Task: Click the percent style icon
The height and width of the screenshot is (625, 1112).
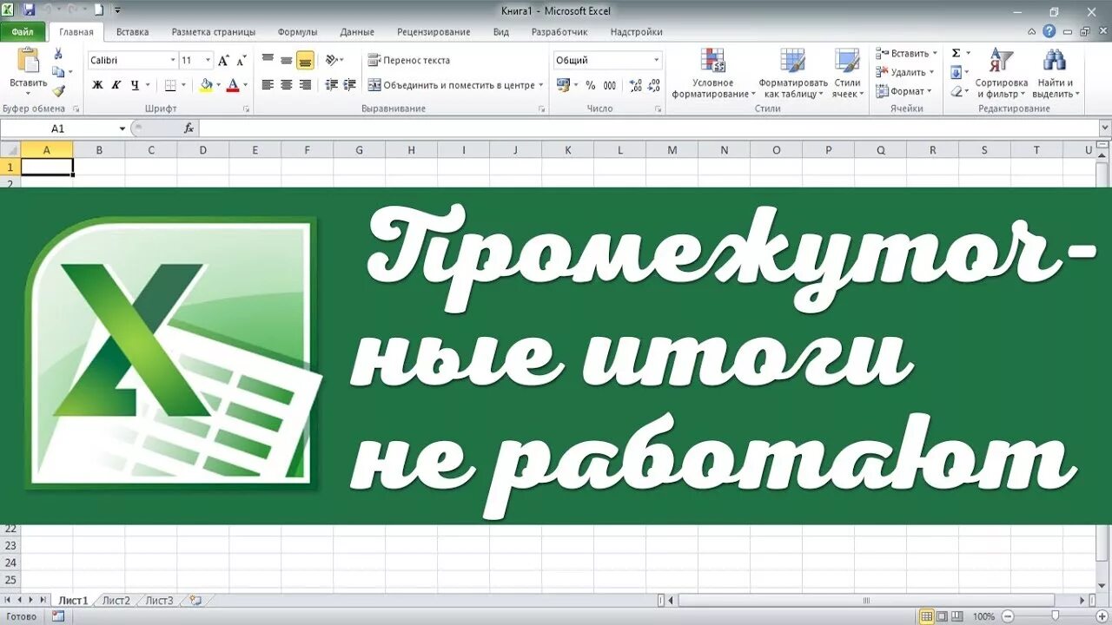Action: click(x=591, y=85)
